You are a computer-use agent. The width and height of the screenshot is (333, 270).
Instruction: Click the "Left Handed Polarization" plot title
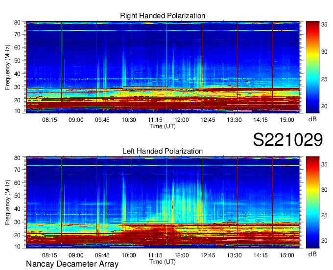click(x=163, y=151)
